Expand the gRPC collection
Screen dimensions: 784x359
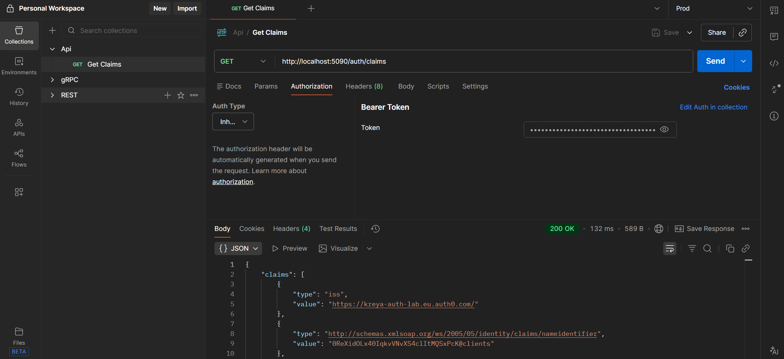[x=52, y=80]
